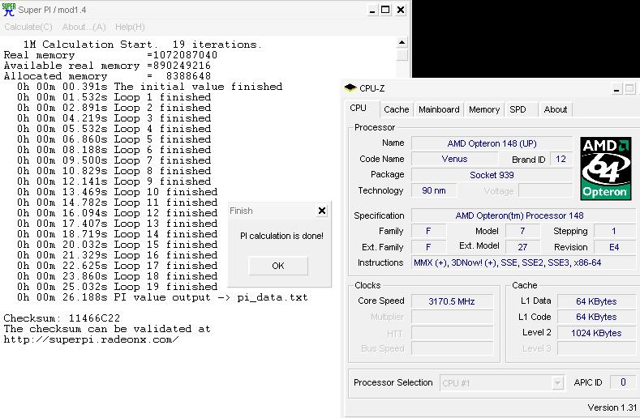Click the Ext. Model value 27

(522, 247)
